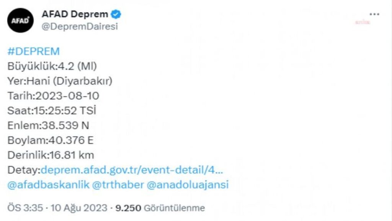This screenshot has width=392, height=221.
Task: Open the @afadbaskanlik mention
Action: point(48,185)
